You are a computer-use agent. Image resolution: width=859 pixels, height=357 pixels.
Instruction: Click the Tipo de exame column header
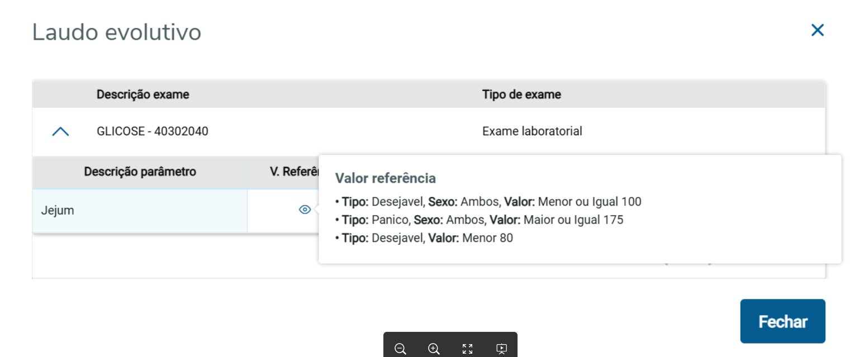click(521, 94)
